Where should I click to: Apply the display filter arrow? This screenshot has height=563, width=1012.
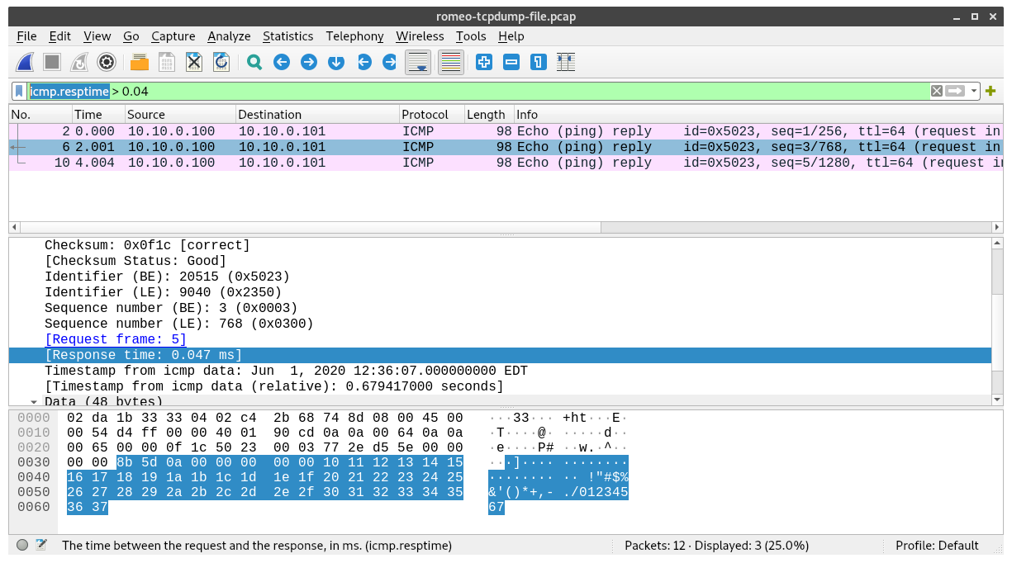click(x=956, y=91)
